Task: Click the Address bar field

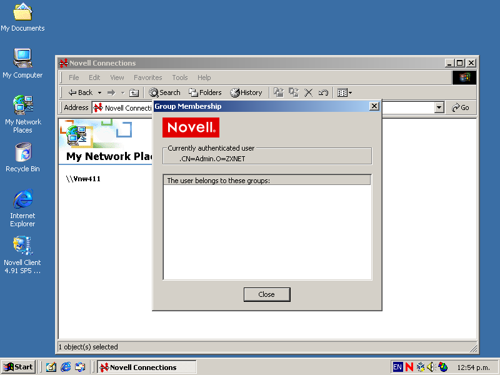Action: click(x=268, y=107)
